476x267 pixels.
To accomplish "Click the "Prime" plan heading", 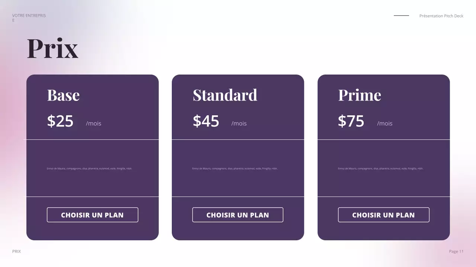I will pos(360,95).
